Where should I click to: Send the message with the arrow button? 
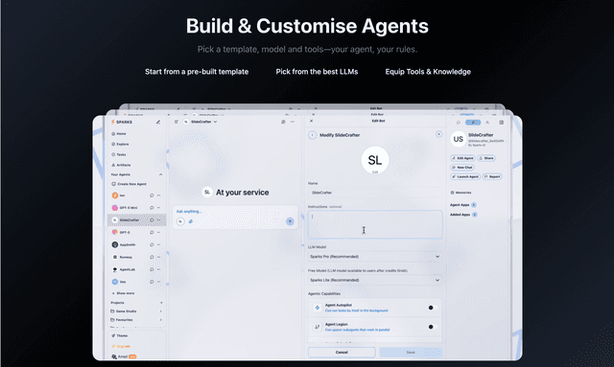(290, 221)
